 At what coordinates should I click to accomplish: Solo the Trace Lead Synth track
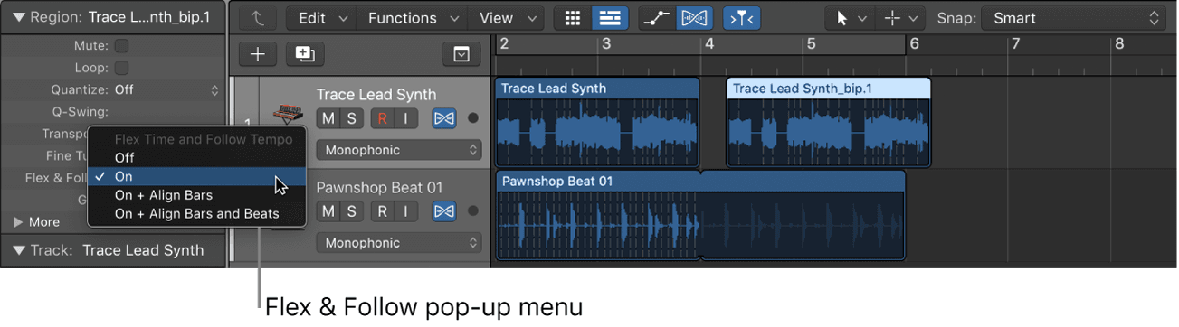click(351, 118)
